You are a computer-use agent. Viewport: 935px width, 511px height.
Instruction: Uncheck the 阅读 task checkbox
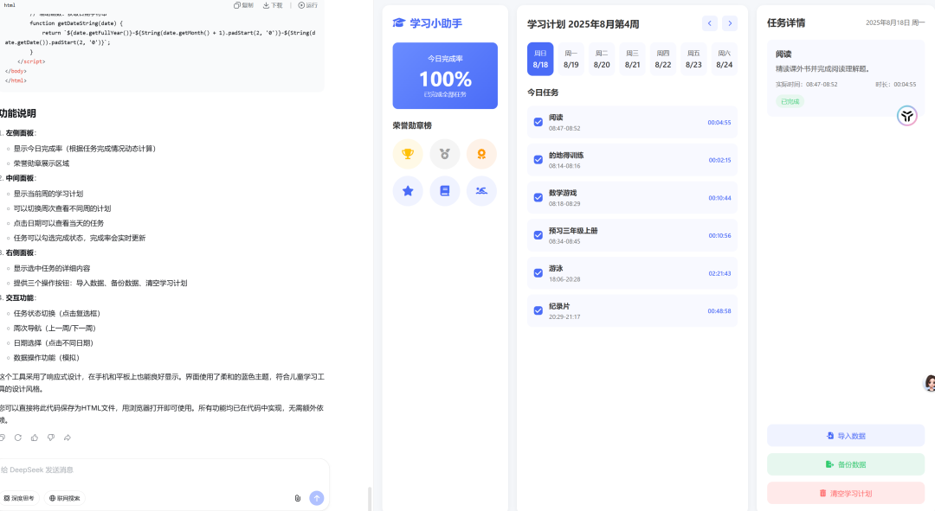[x=538, y=122]
